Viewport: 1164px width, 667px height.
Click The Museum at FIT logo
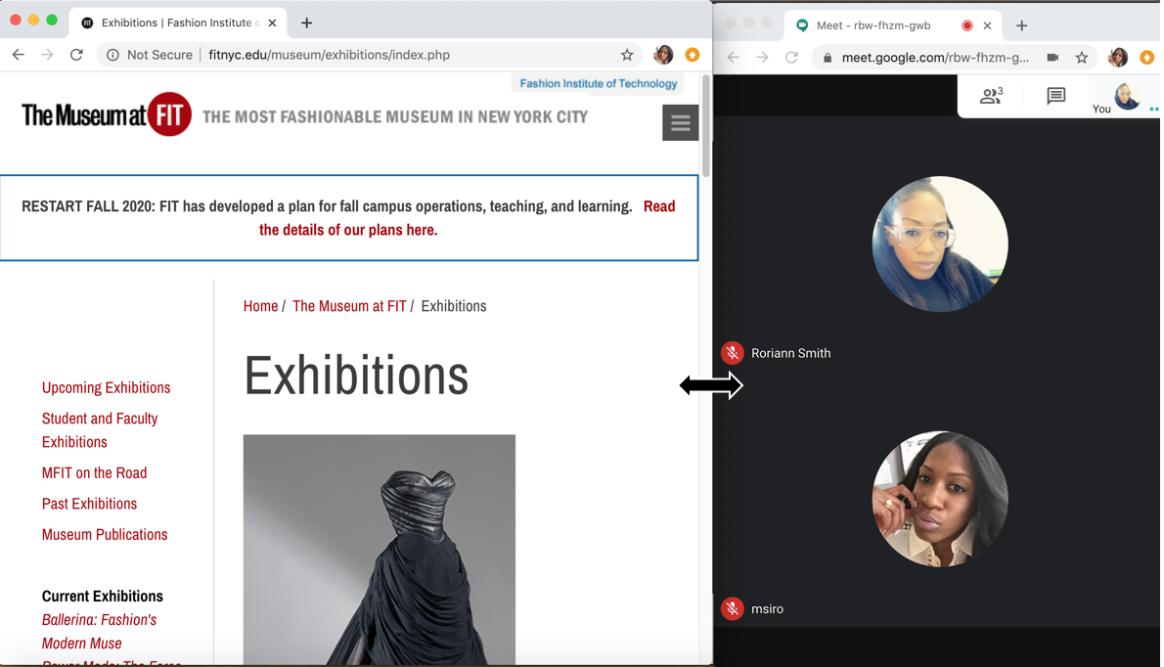tap(107, 116)
